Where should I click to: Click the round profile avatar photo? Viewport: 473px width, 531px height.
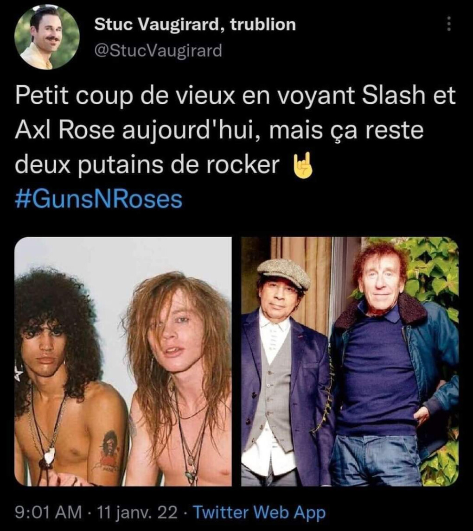[47, 37]
